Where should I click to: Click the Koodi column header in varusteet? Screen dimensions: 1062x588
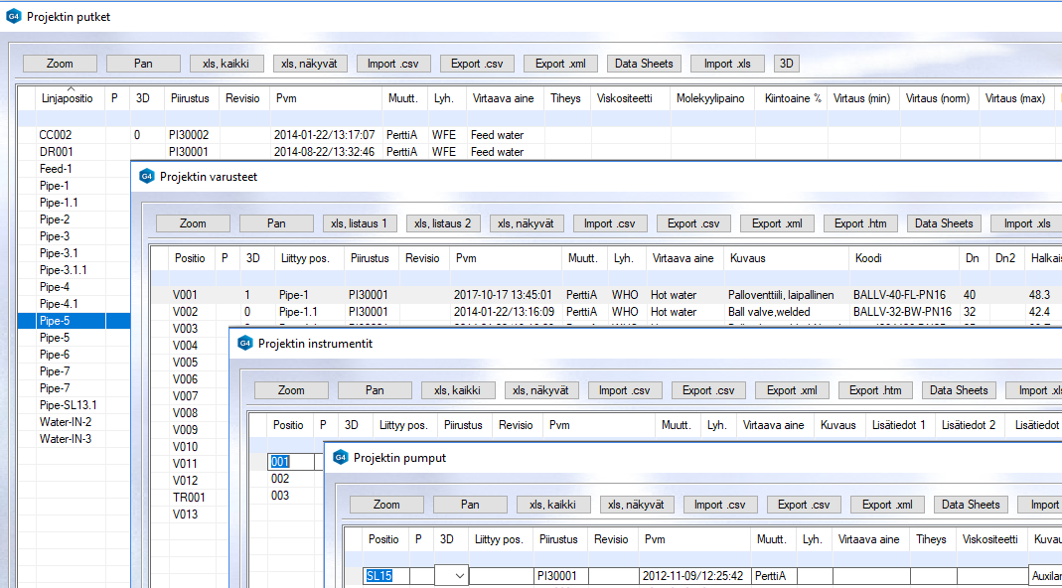coord(867,258)
